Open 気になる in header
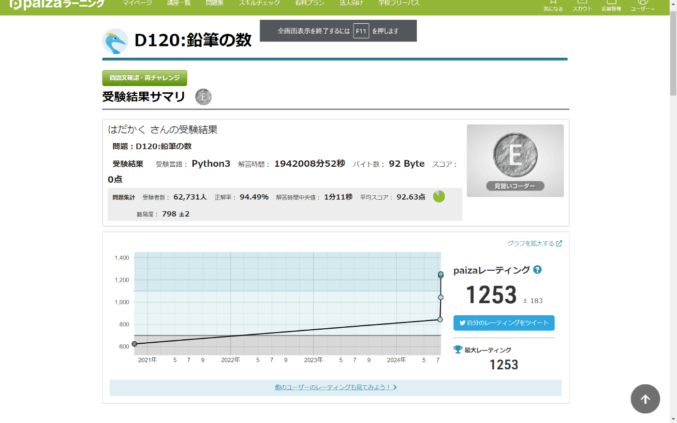Screen dimensions: 677x423 tap(553, 6)
